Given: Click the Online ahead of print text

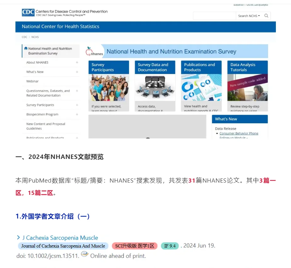Looking at the screenshot, I should pyautogui.click(x=118, y=256).
